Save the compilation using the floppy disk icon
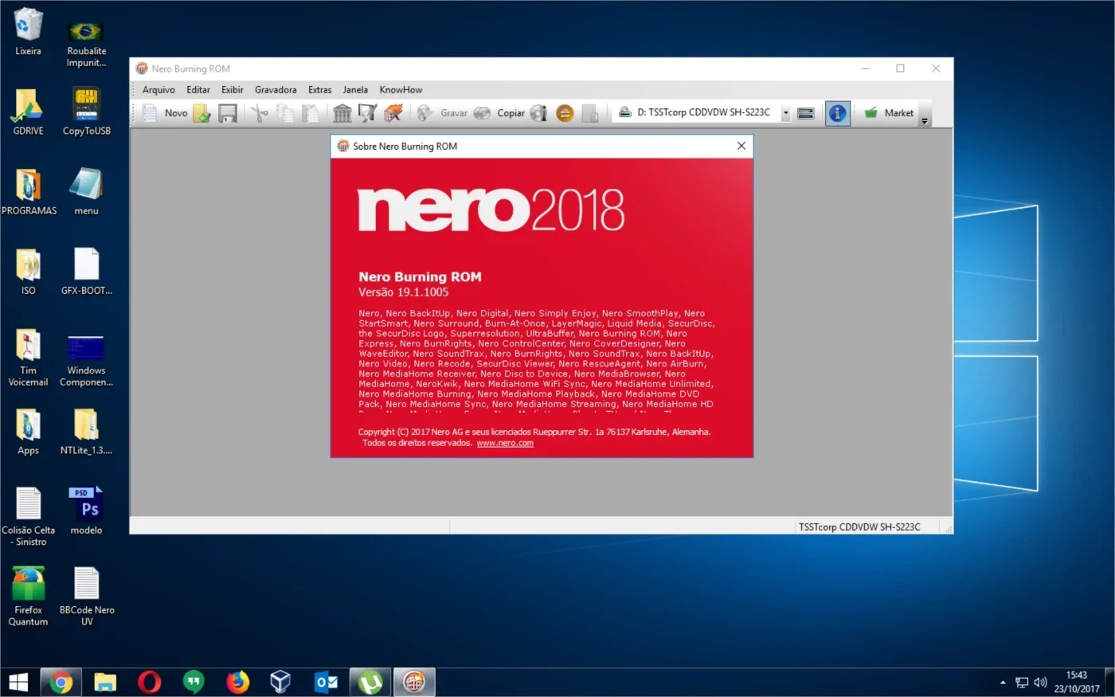This screenshot has width=1115, height=697. pyautogui.click(x=228, y=113)
